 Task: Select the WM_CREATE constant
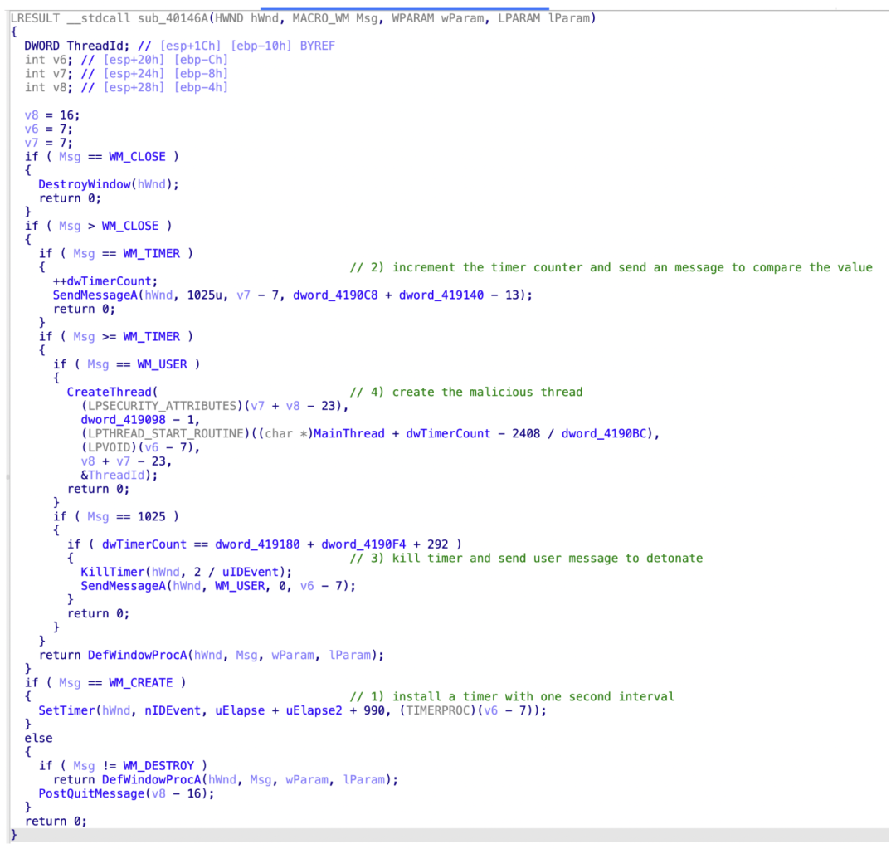140,683
